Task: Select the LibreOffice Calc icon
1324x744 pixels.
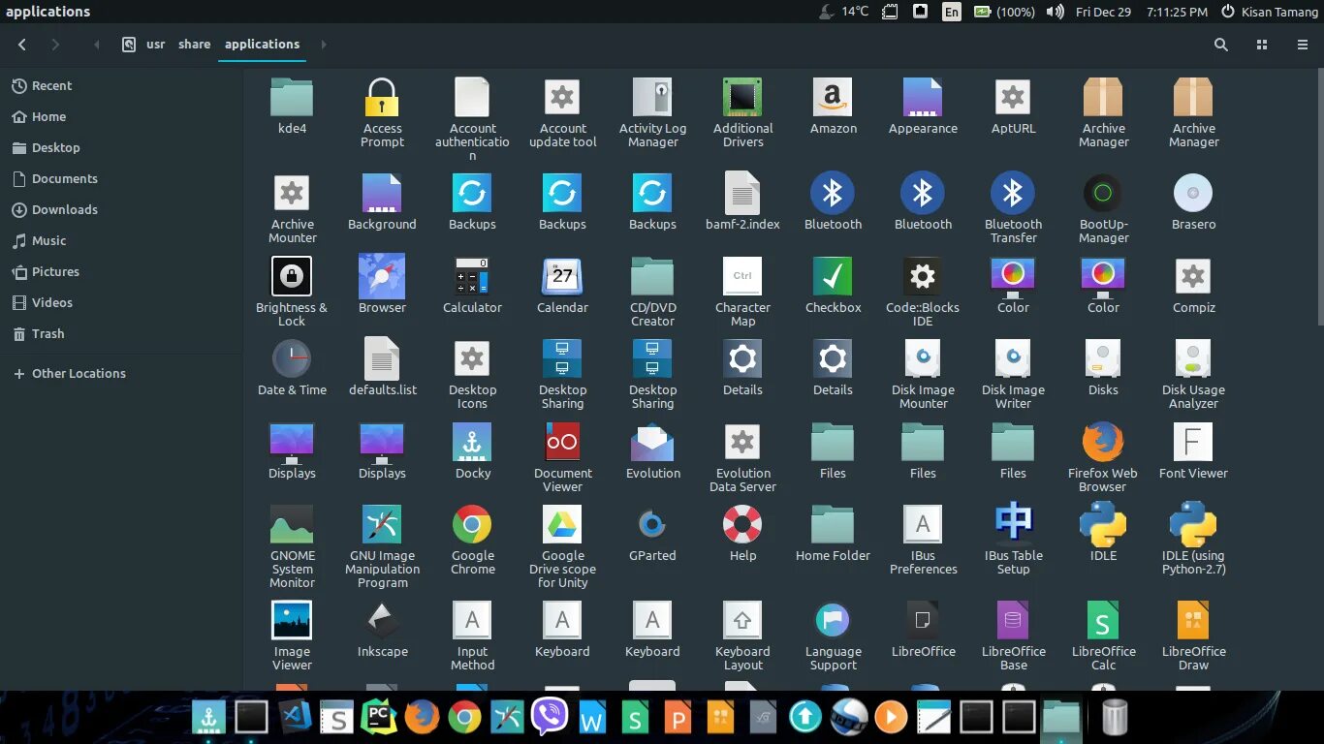Action: (x=1103, y=621)
